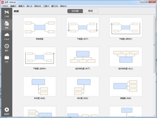Open the 工具(T) menu
The height and width of the screenshot is (118, 157).
click(46, 6)
